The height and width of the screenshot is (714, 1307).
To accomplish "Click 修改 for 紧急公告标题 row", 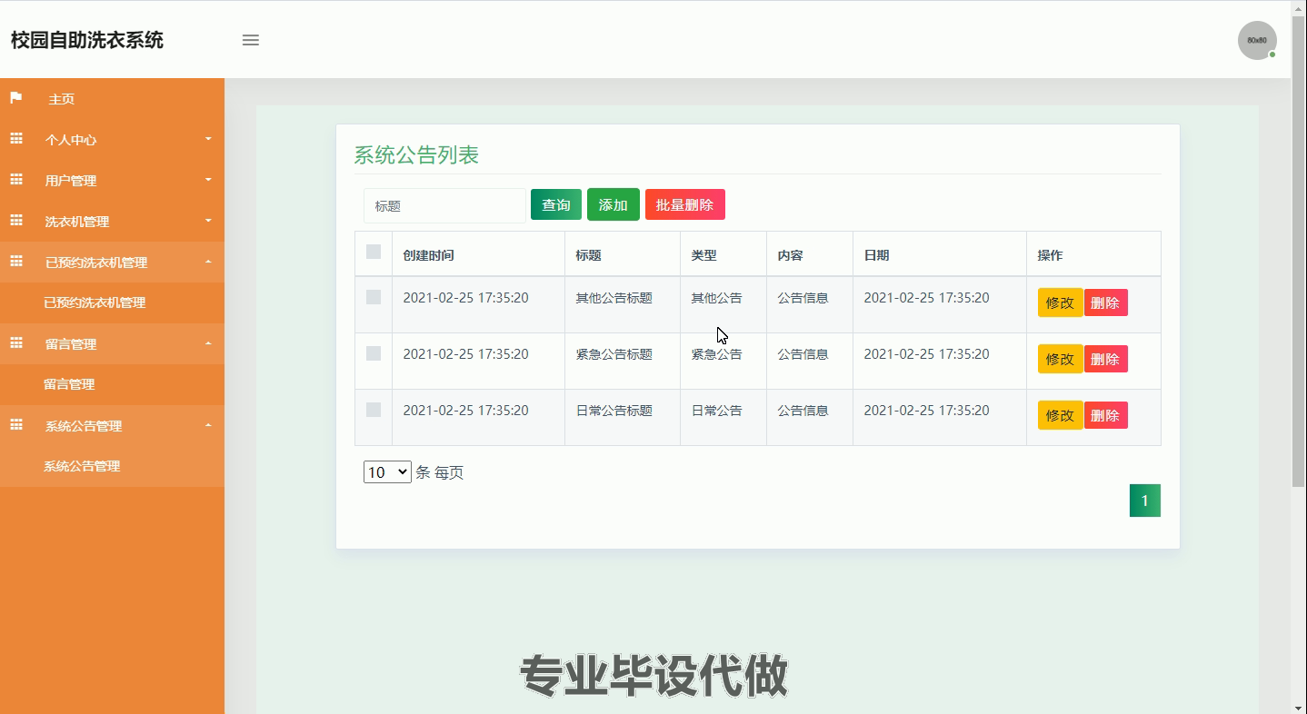I will (x=1060, y=359).
